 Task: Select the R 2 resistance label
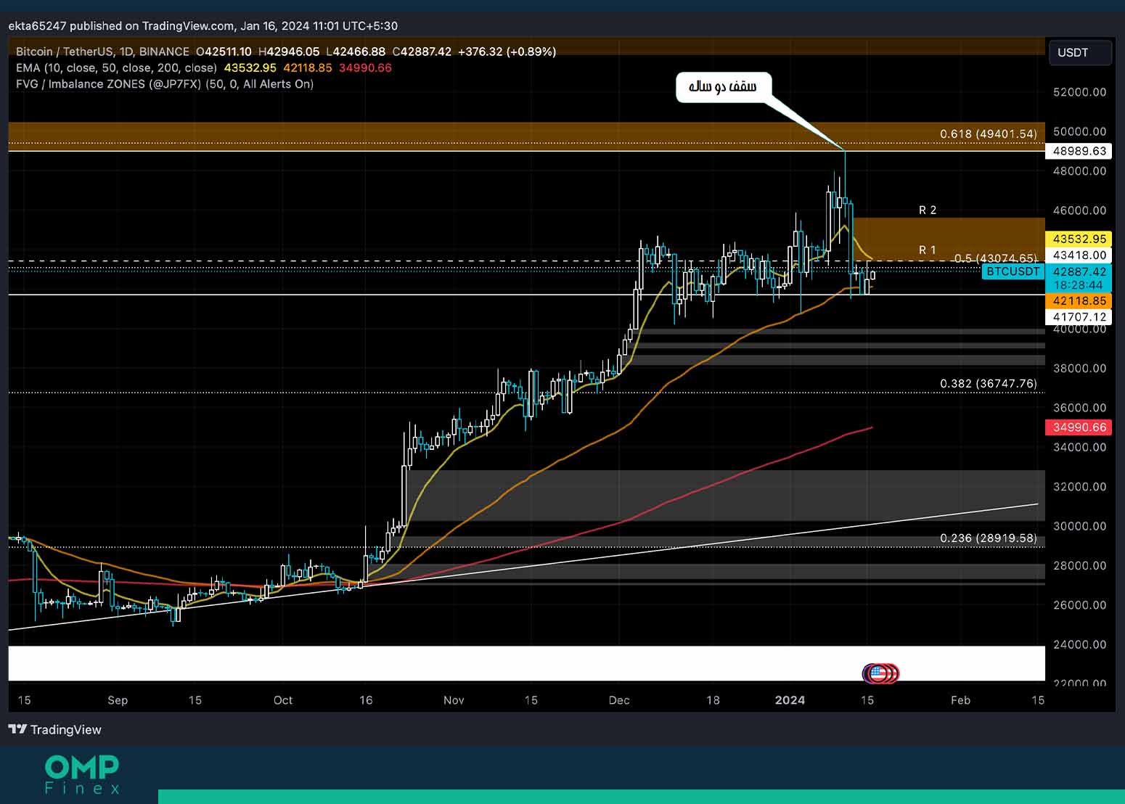(928, 210)
